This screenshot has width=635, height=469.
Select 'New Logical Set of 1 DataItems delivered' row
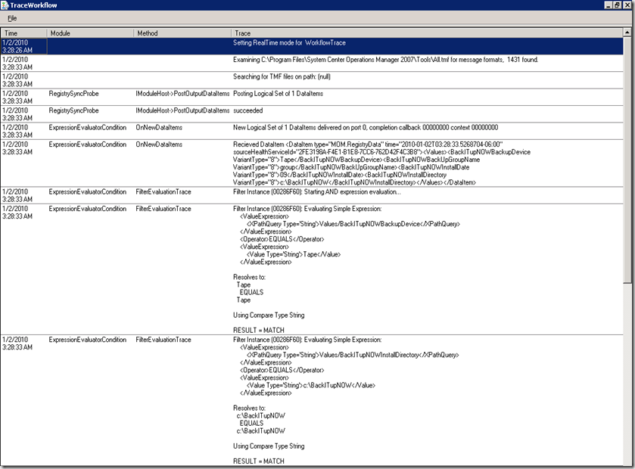click(312, 131)
